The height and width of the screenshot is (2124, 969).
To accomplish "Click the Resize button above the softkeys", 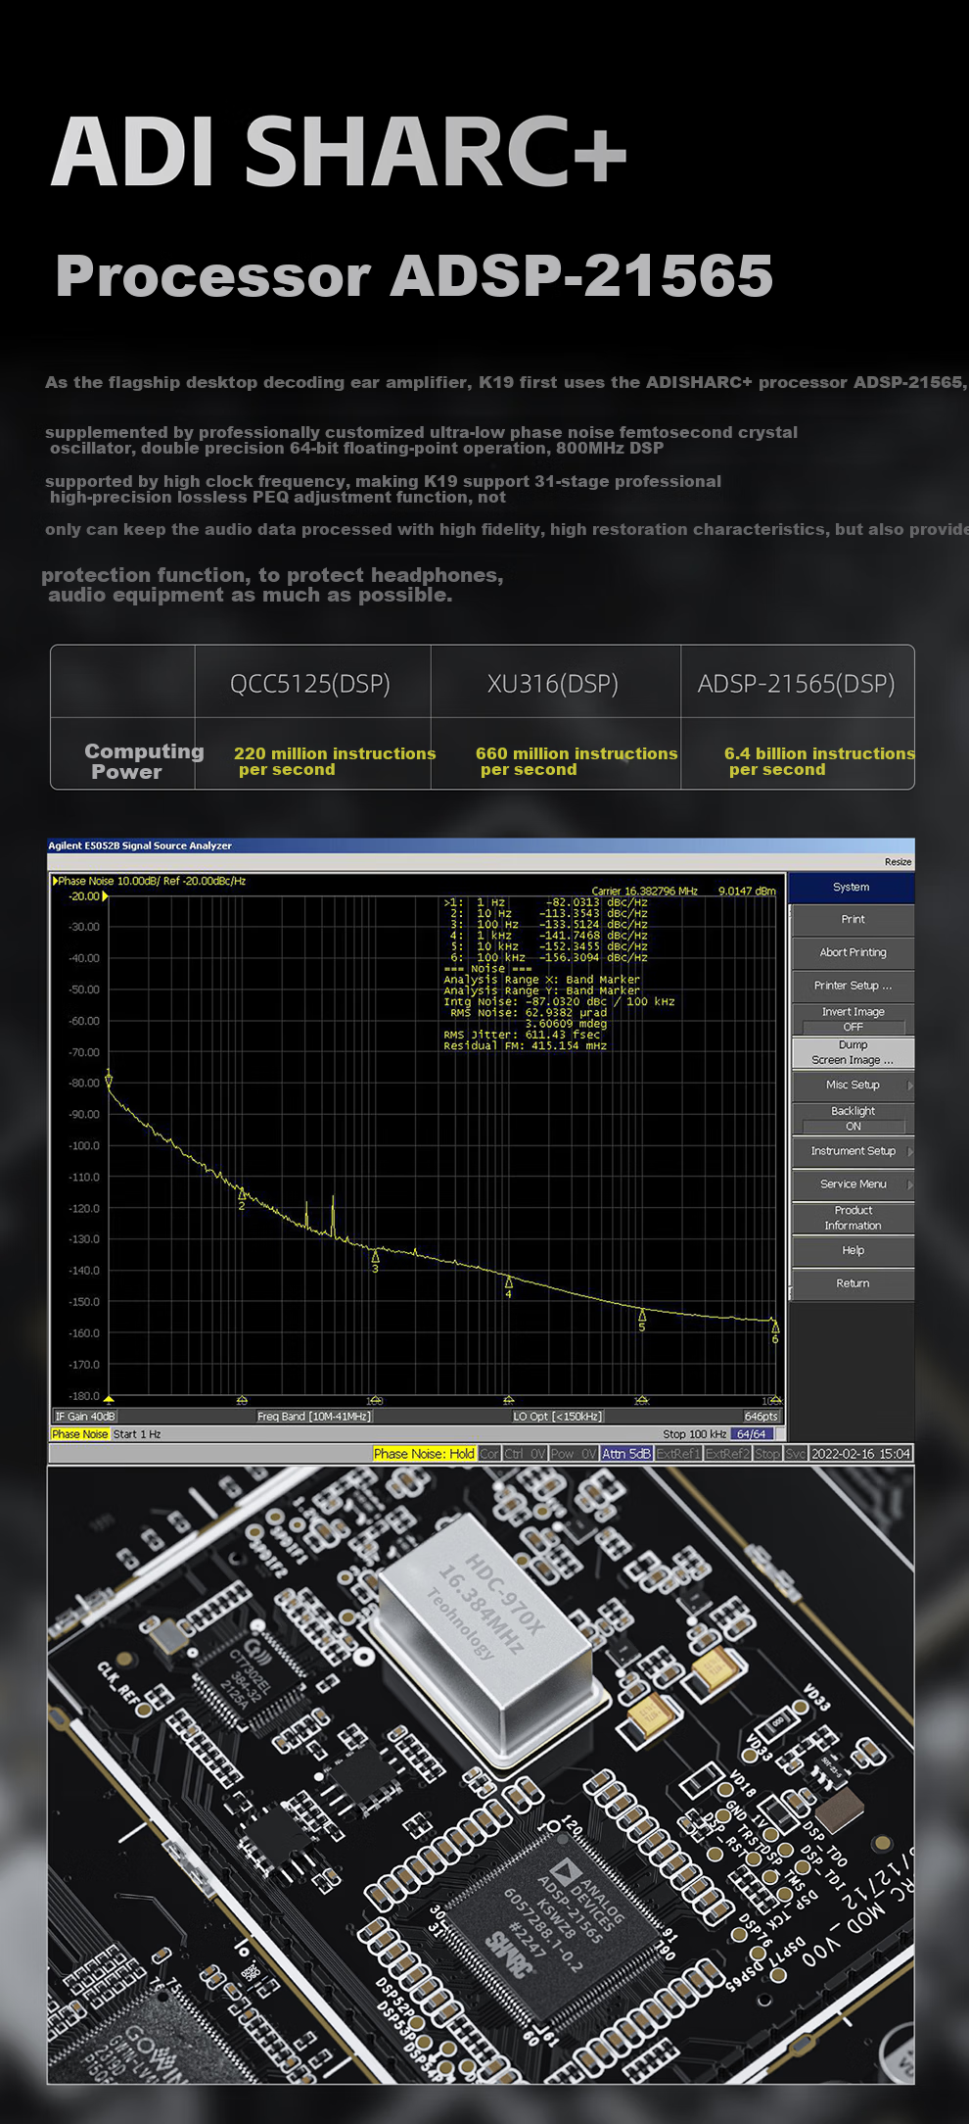I will [x=898, y=862].
